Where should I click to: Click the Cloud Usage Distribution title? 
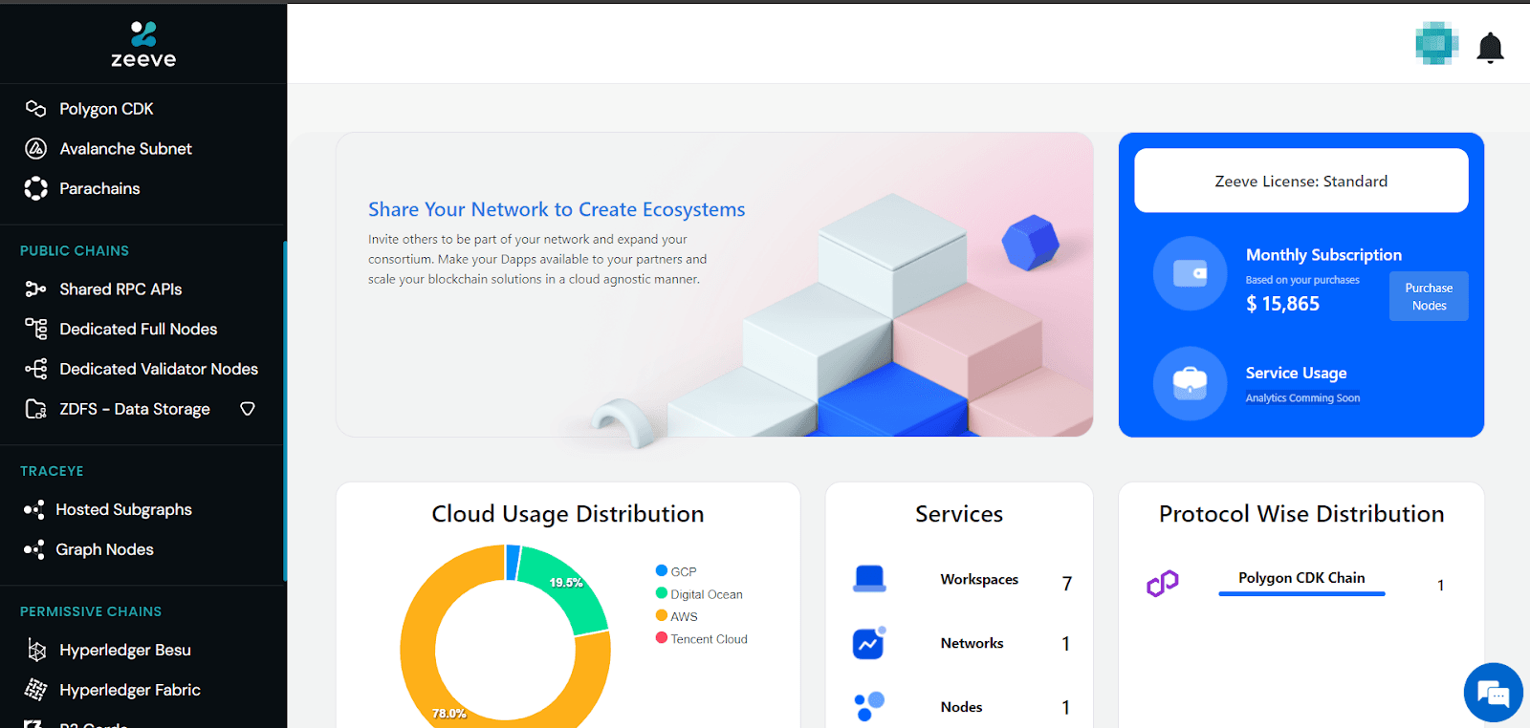click(568, 514)
